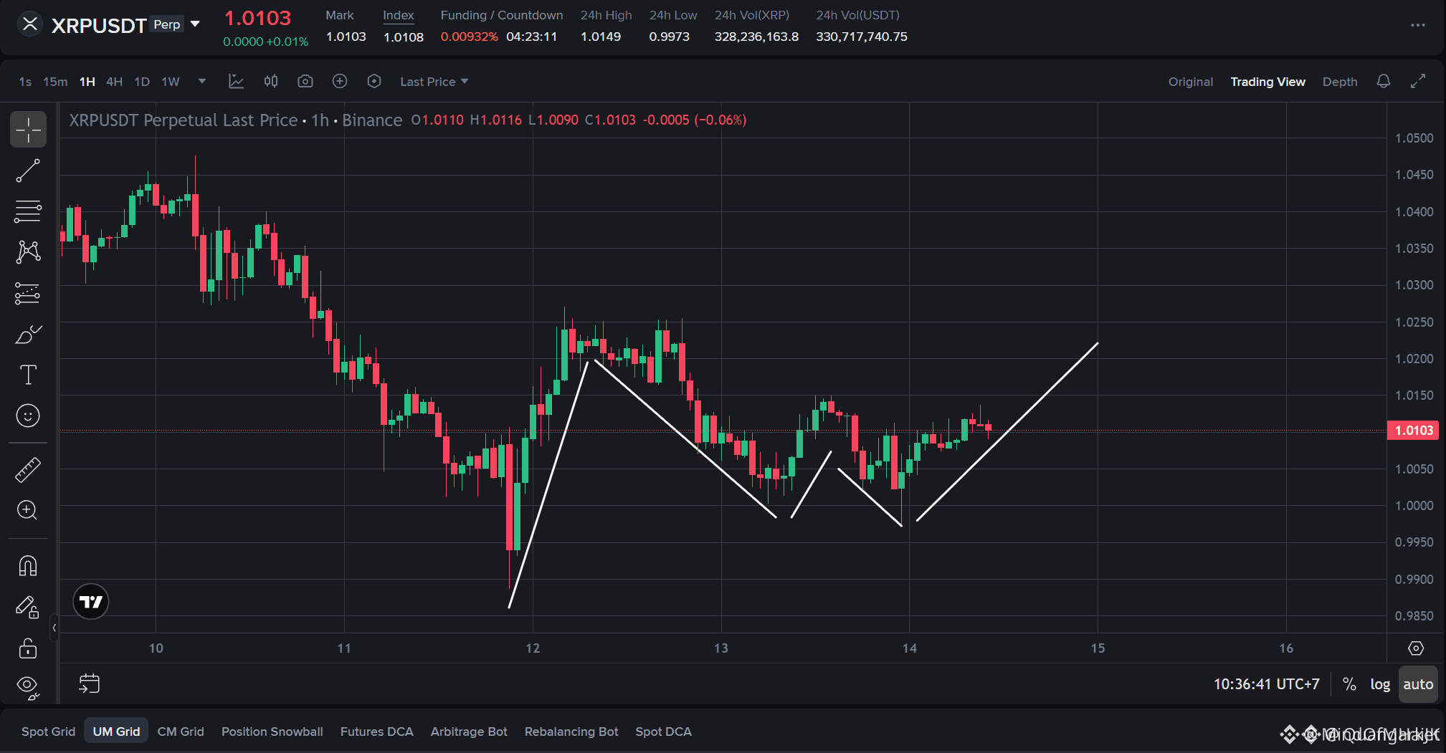Switch to Trading View chart

(1268, 82)
